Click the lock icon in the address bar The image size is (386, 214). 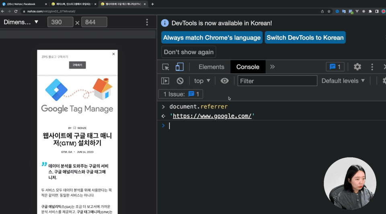[24, 11]
